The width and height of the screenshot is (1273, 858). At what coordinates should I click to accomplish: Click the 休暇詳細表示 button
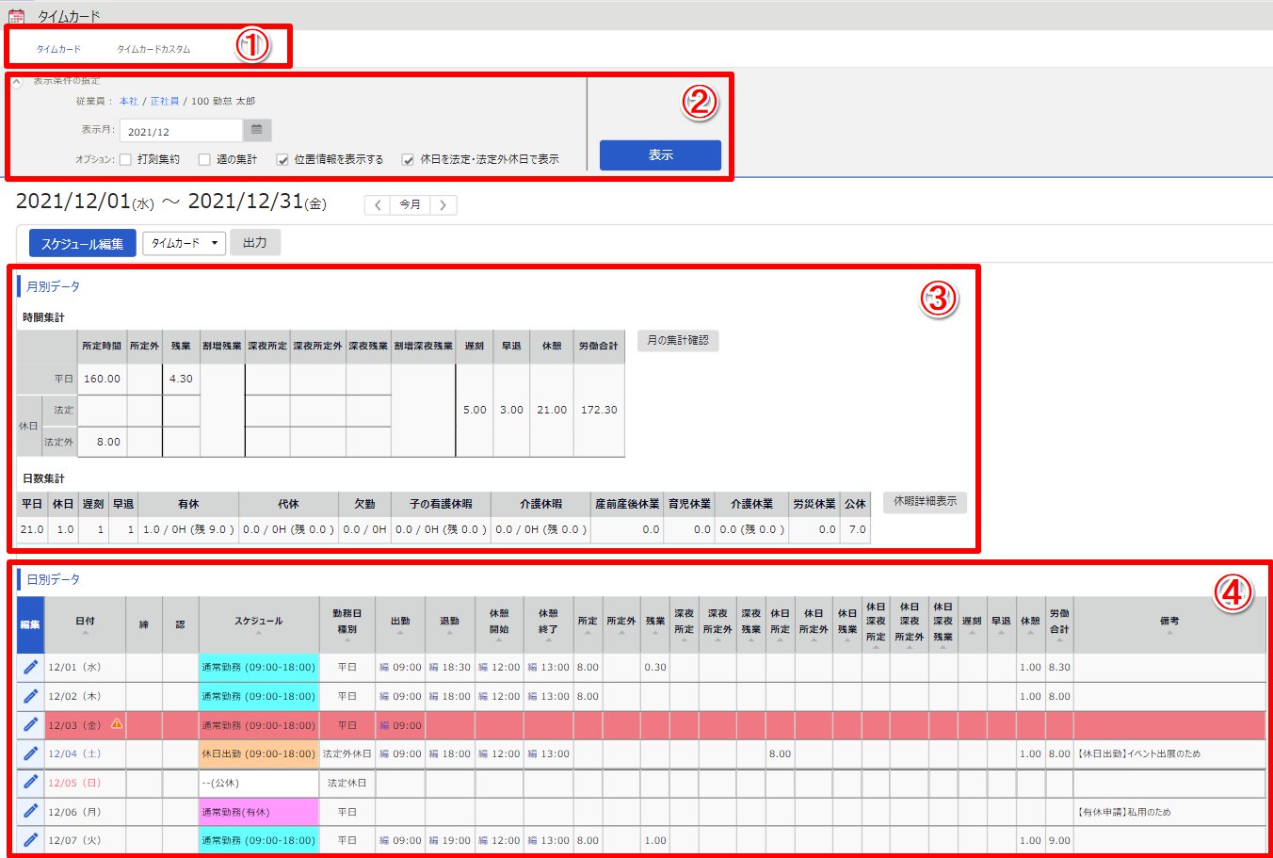pos(925,501)
